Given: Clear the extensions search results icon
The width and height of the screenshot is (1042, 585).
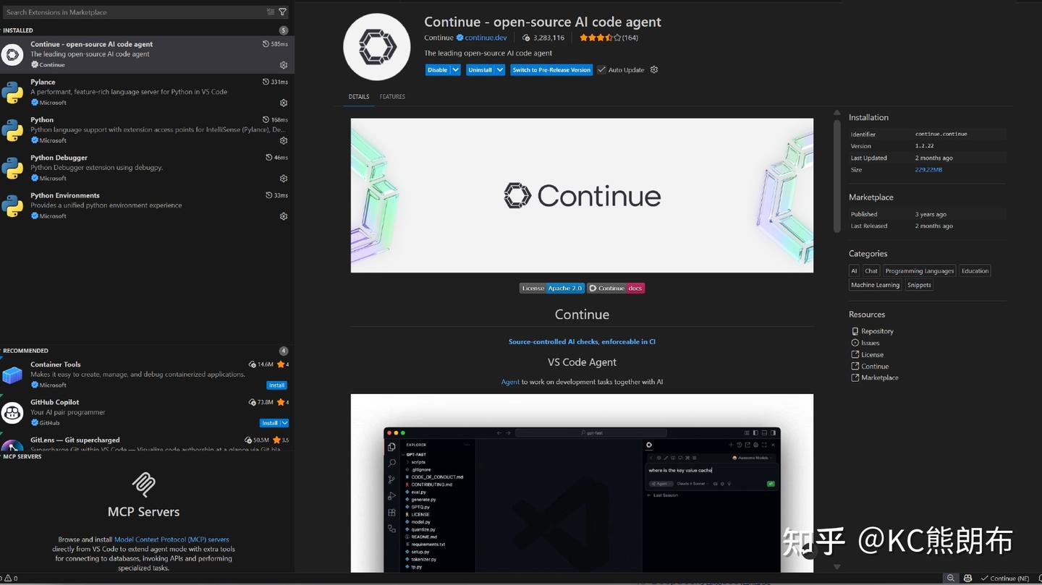Looking at the screenshot, I should (x=271, y=12).
